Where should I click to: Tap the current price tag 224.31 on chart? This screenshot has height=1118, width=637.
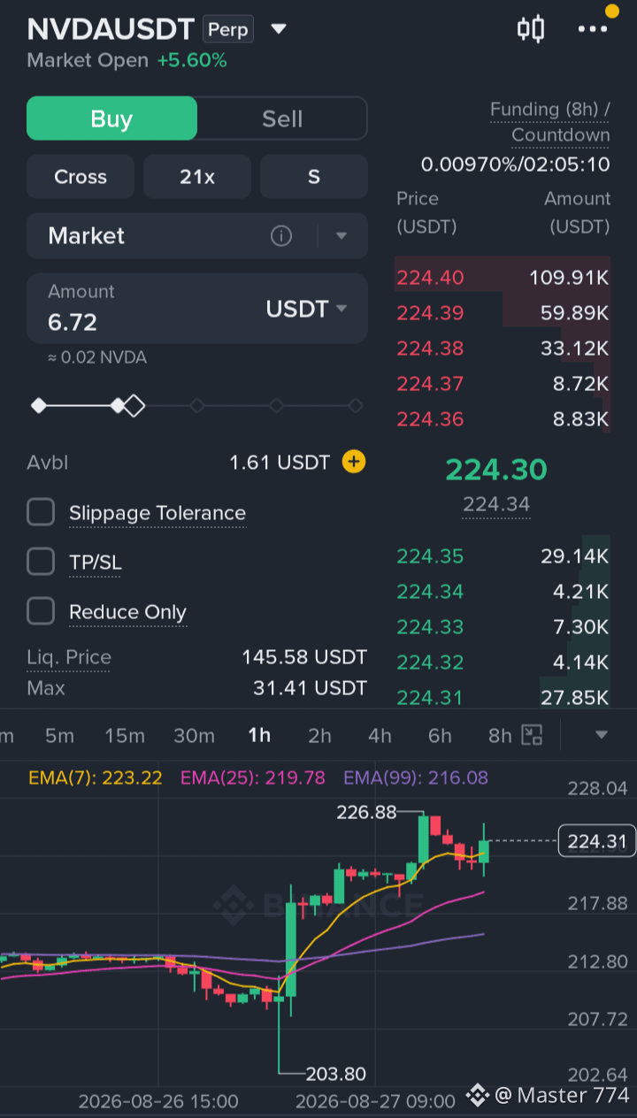coord(597,841)
